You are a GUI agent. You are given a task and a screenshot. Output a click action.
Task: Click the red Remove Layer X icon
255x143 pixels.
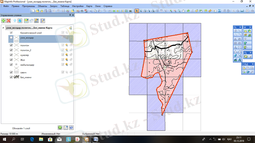(x=9, y=21)
